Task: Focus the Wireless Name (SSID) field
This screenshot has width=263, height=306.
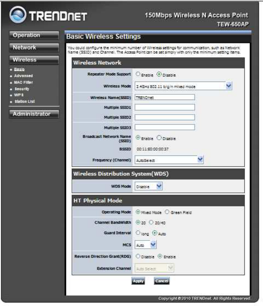Action: [x=165, y=97]
